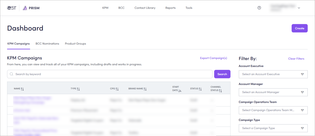
Task: Sort by CPG column arrows
Action: [x=117, y=89]
